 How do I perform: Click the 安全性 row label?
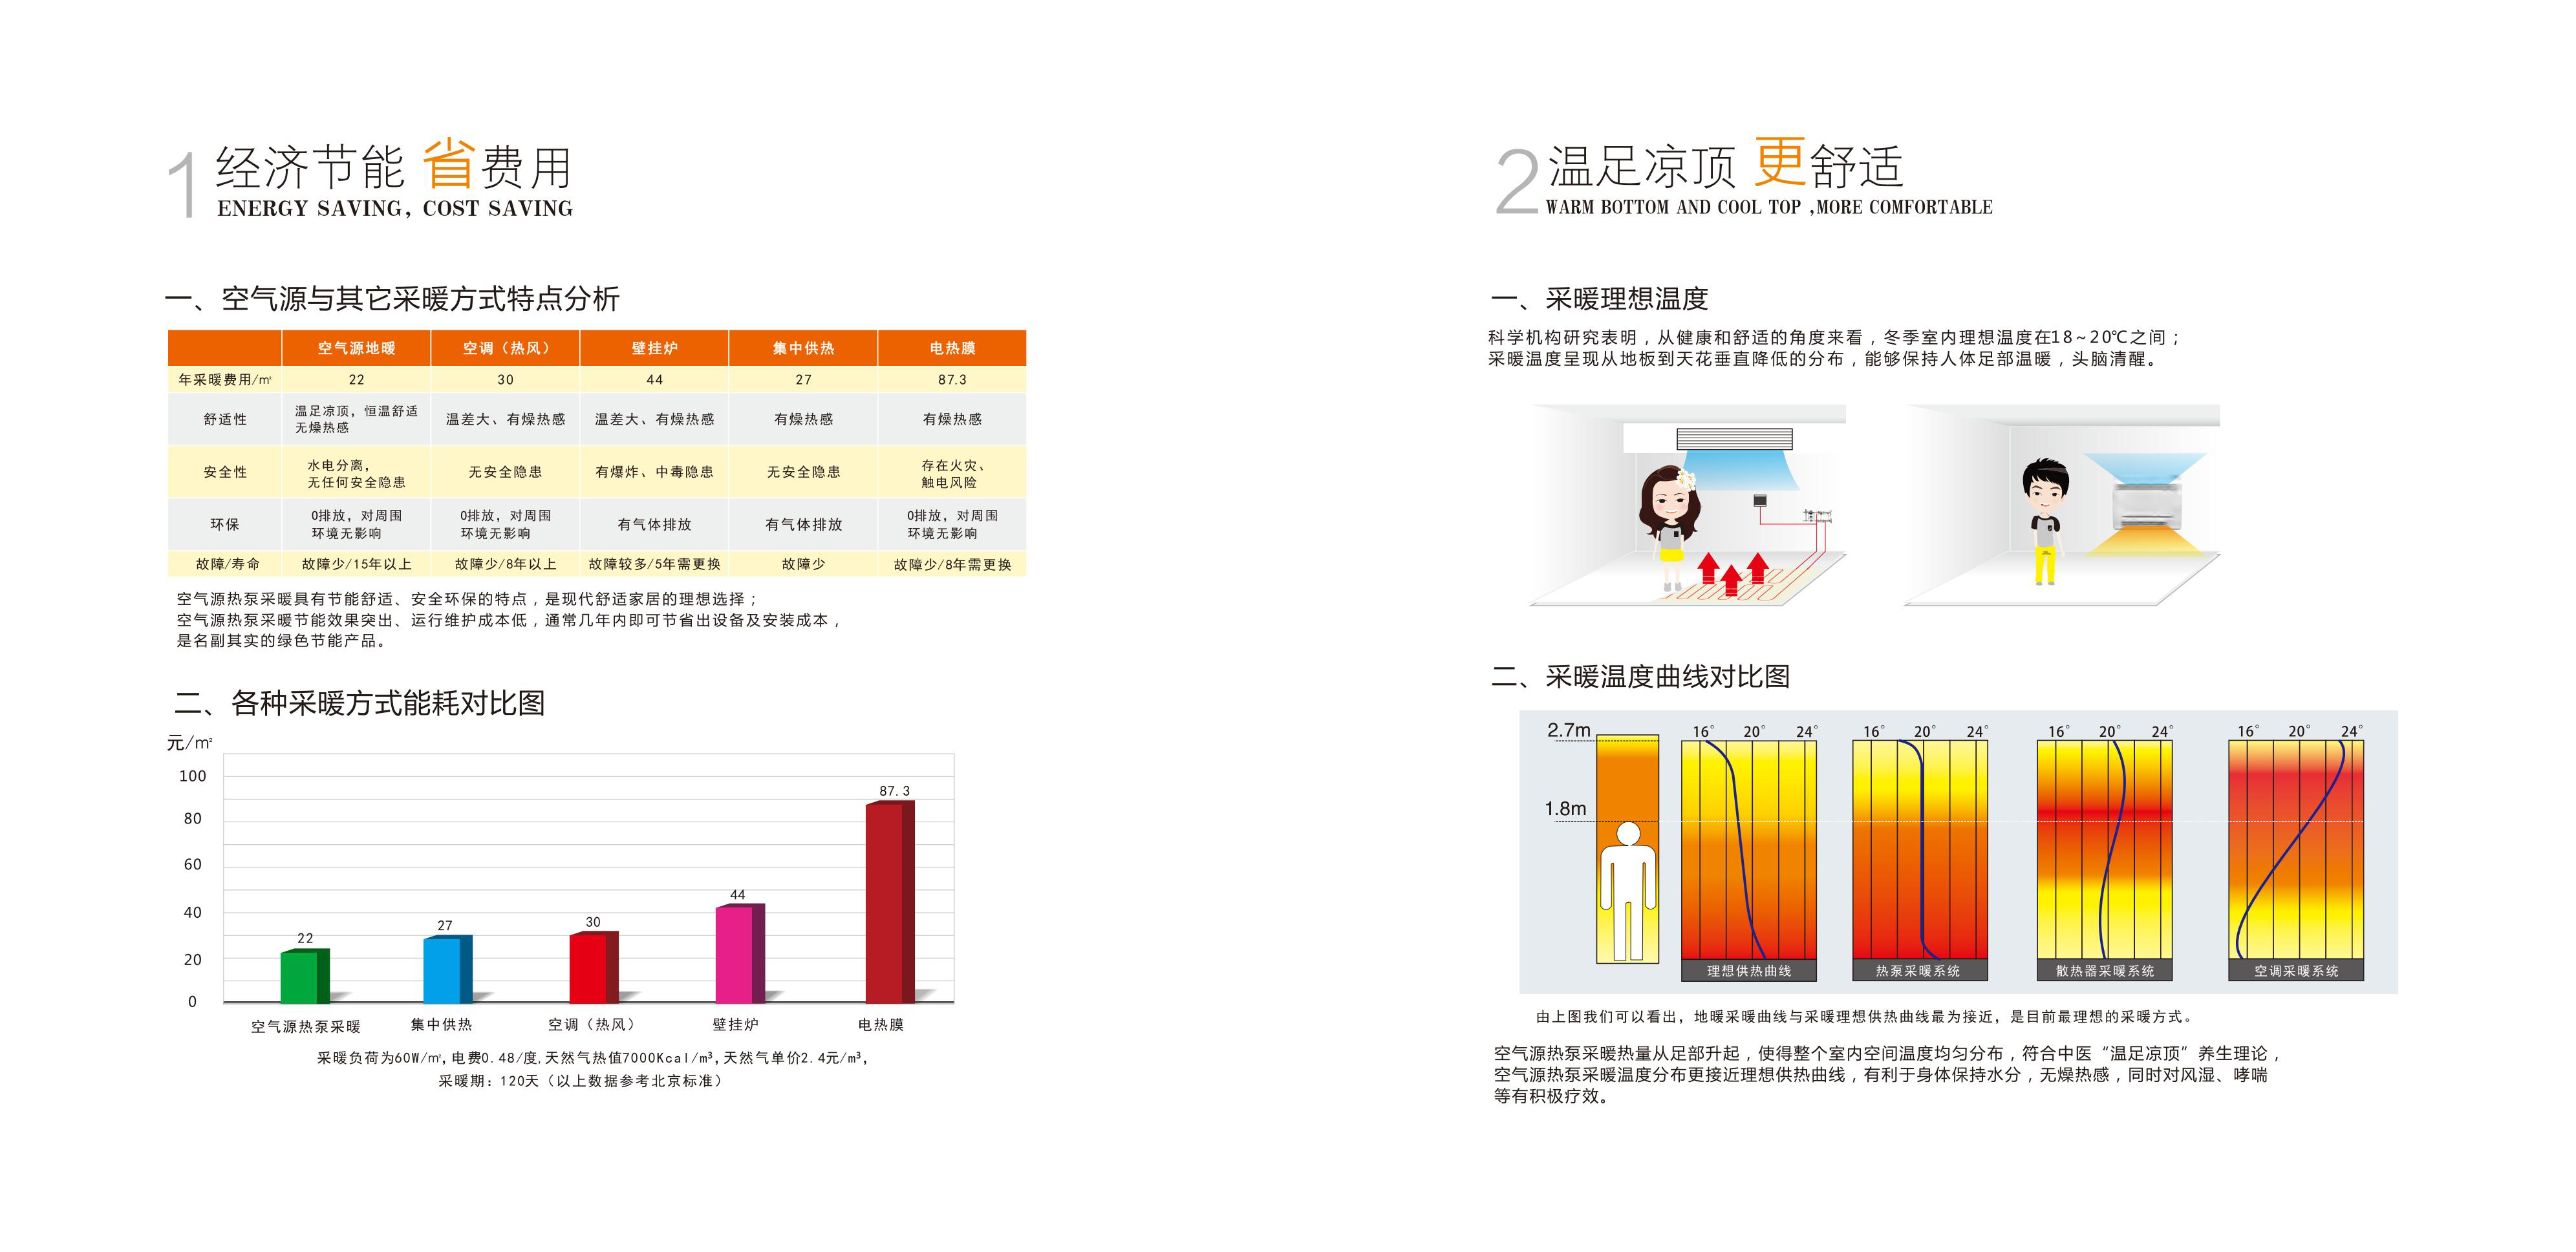coord(225,472)
